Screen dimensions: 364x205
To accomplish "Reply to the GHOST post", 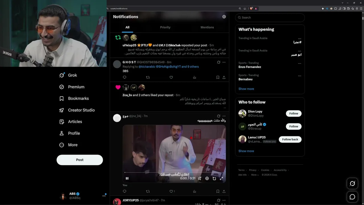I will (125, 77).
